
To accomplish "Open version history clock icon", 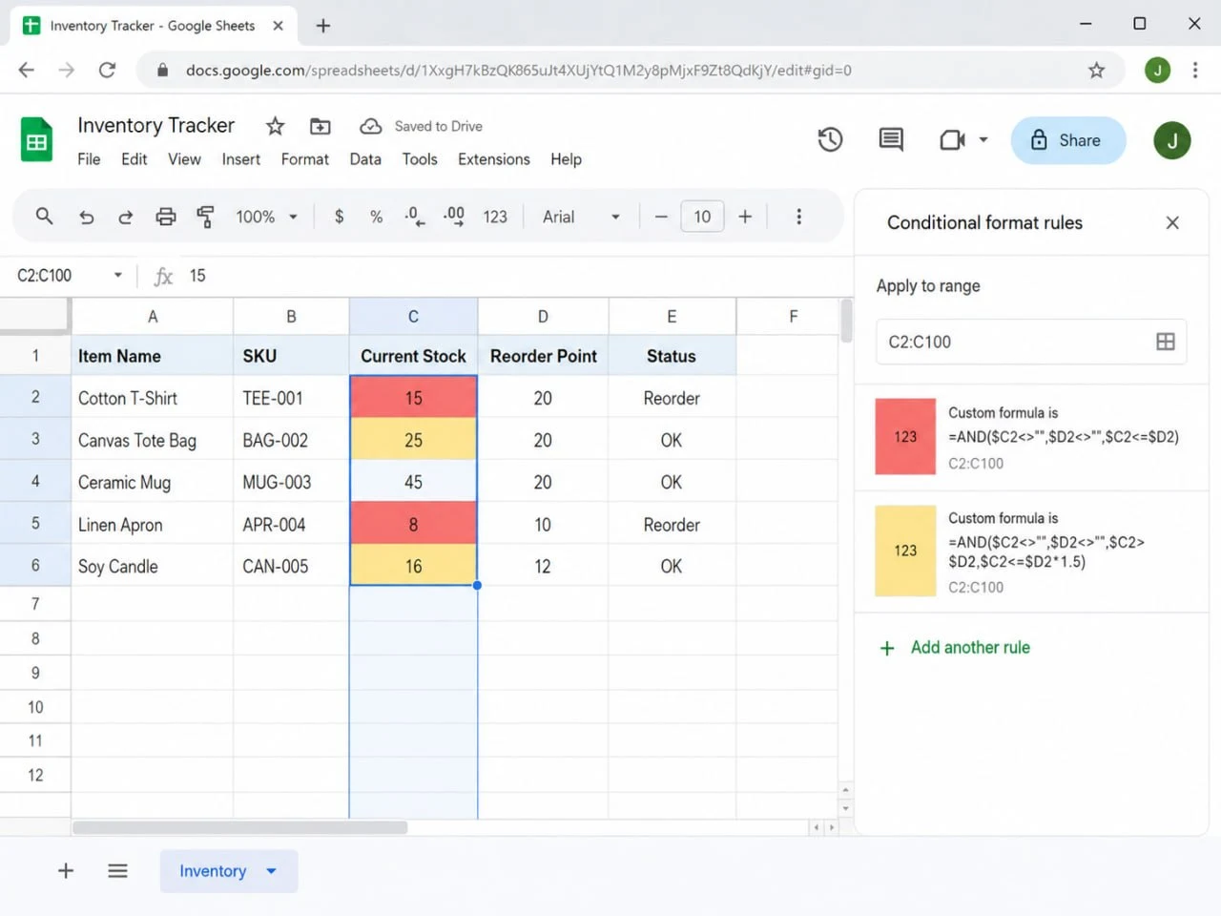I will [830, 140].
